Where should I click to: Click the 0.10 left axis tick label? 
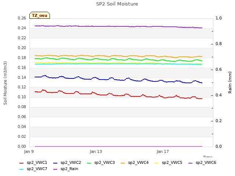[22, 97]
